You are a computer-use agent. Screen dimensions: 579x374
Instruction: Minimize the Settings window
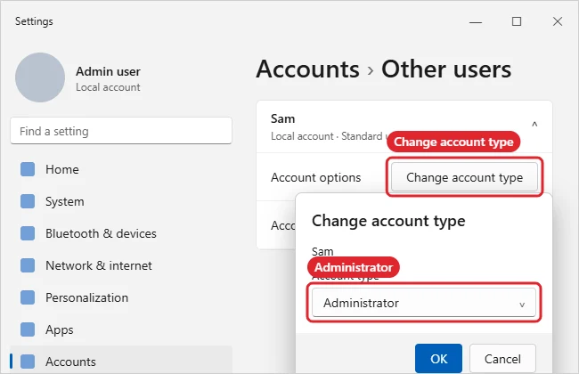point(476,21)
